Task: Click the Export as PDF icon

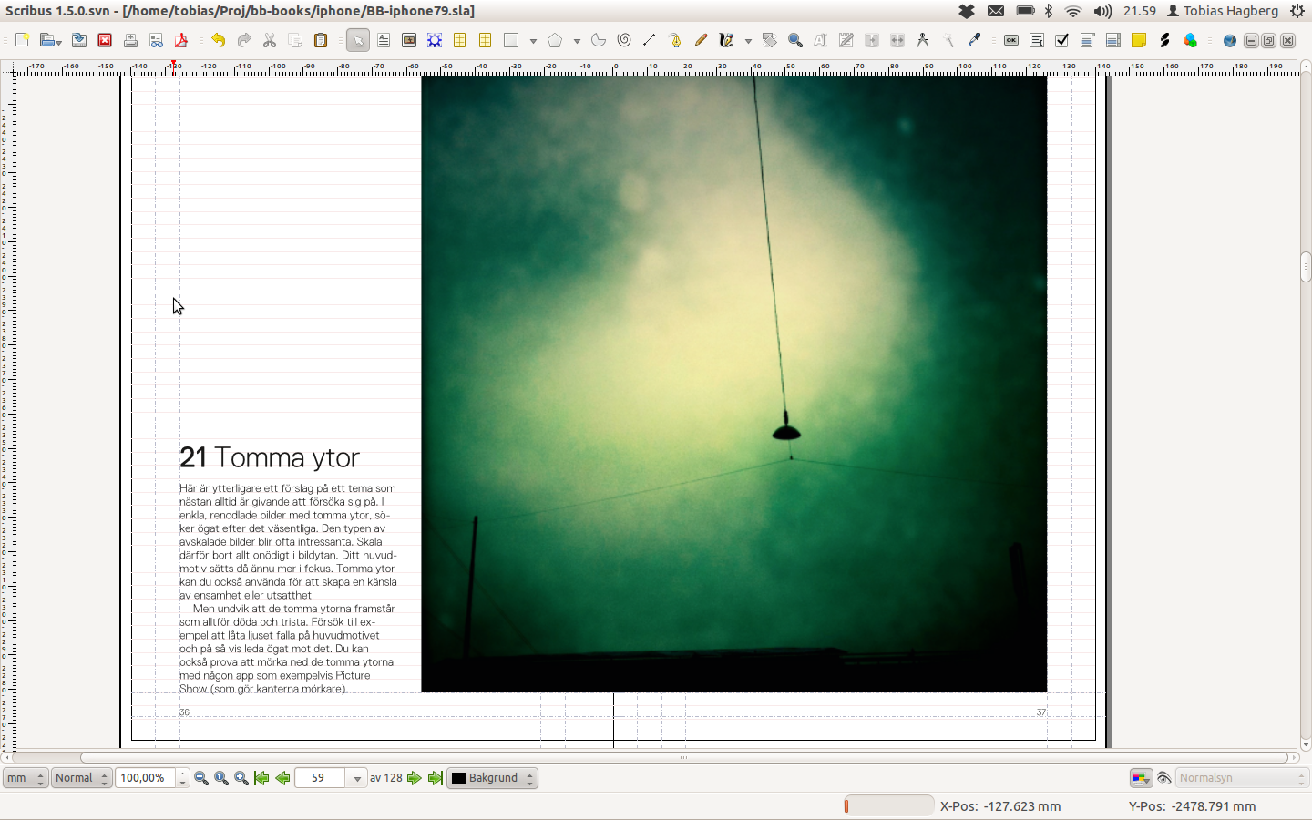Action: point(181,40)
